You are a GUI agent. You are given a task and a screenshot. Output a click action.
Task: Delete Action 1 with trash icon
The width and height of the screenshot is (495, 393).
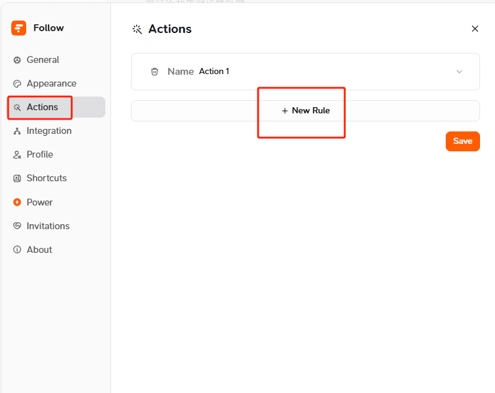[x=155, y=72]
